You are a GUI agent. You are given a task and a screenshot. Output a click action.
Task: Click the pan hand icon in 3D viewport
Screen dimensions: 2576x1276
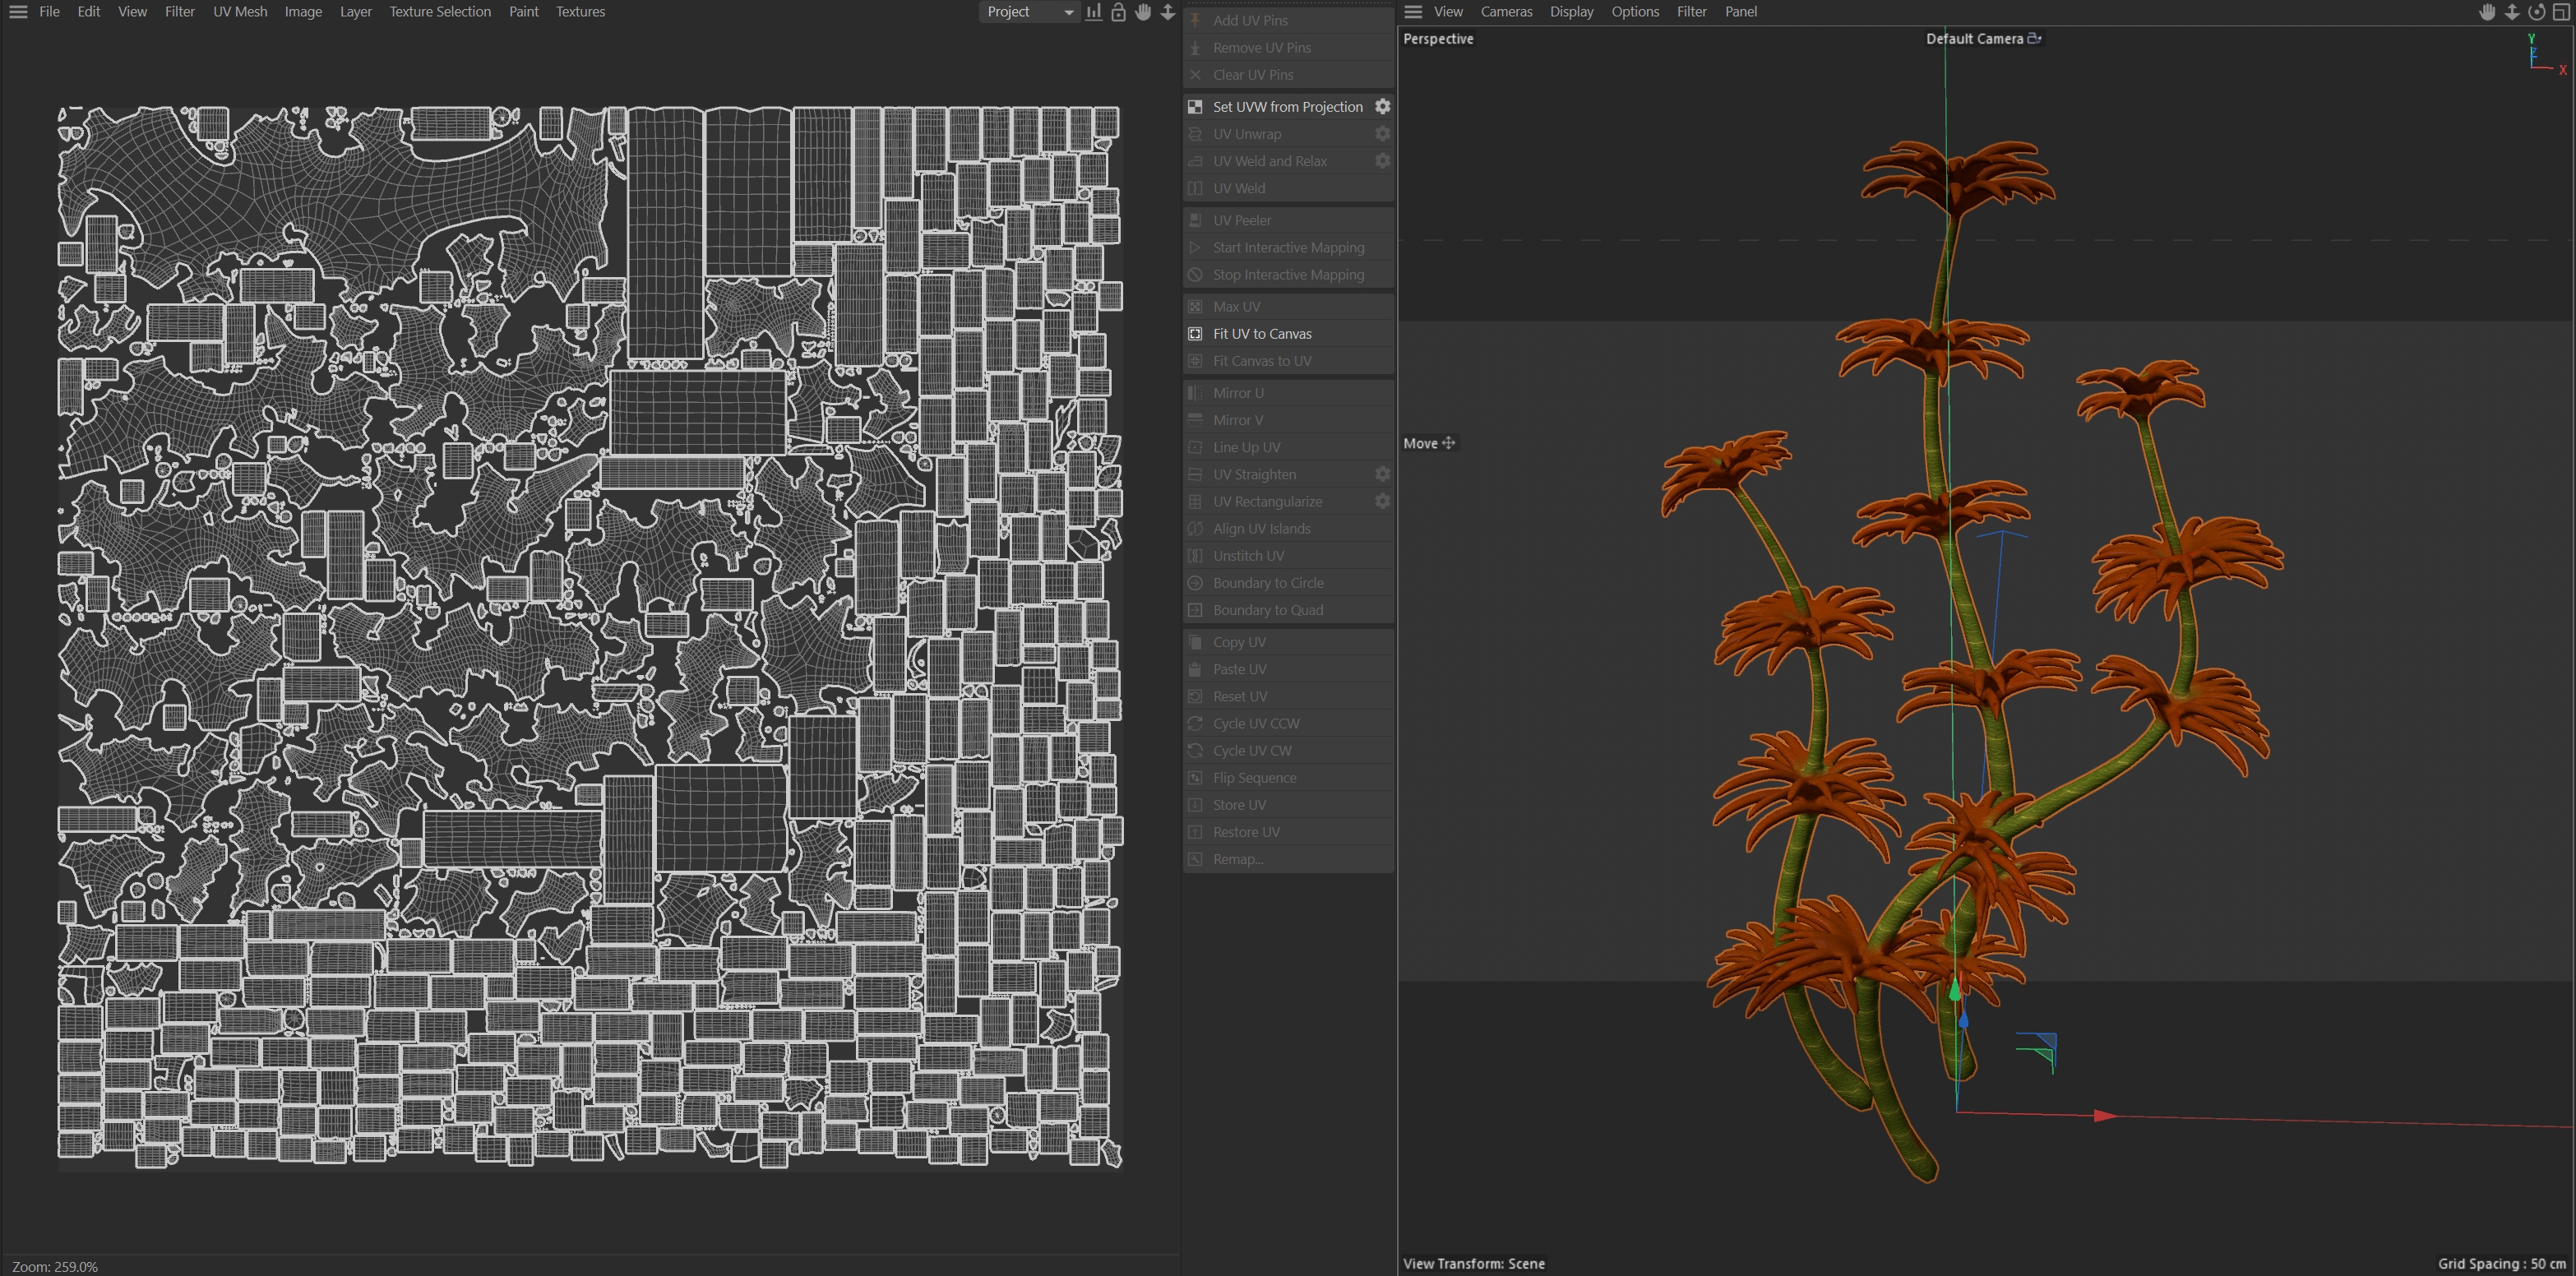click(x=2487, y=12)
